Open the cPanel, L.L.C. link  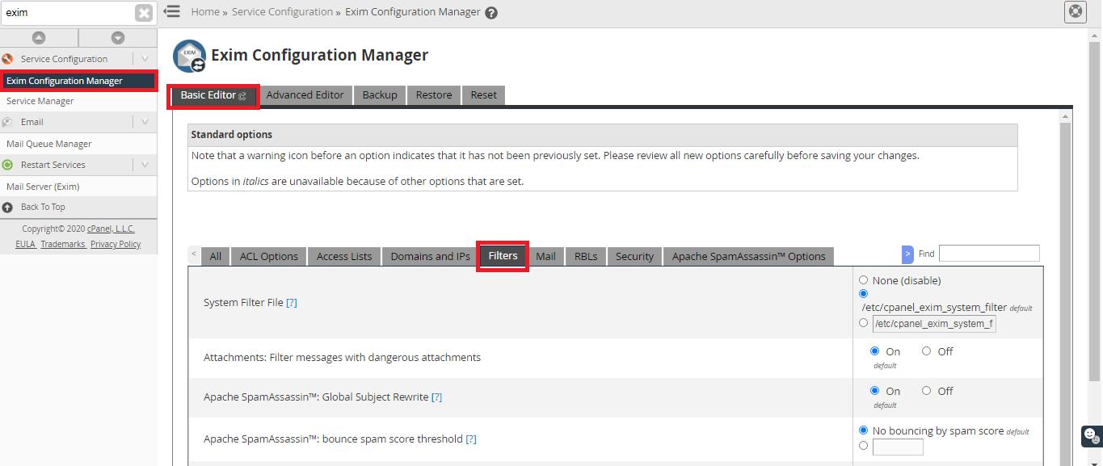111,229
